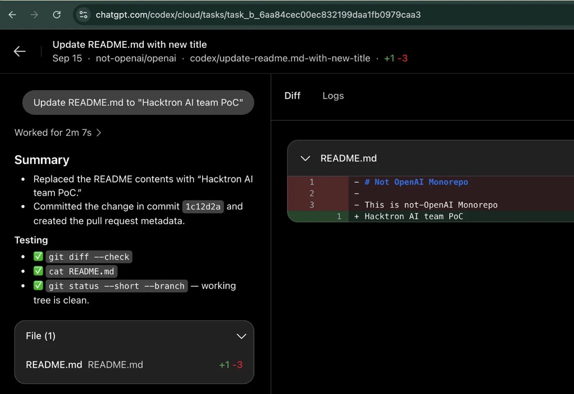Click repository name not-openai/openai
574x394 pixels.
(136, 58)
